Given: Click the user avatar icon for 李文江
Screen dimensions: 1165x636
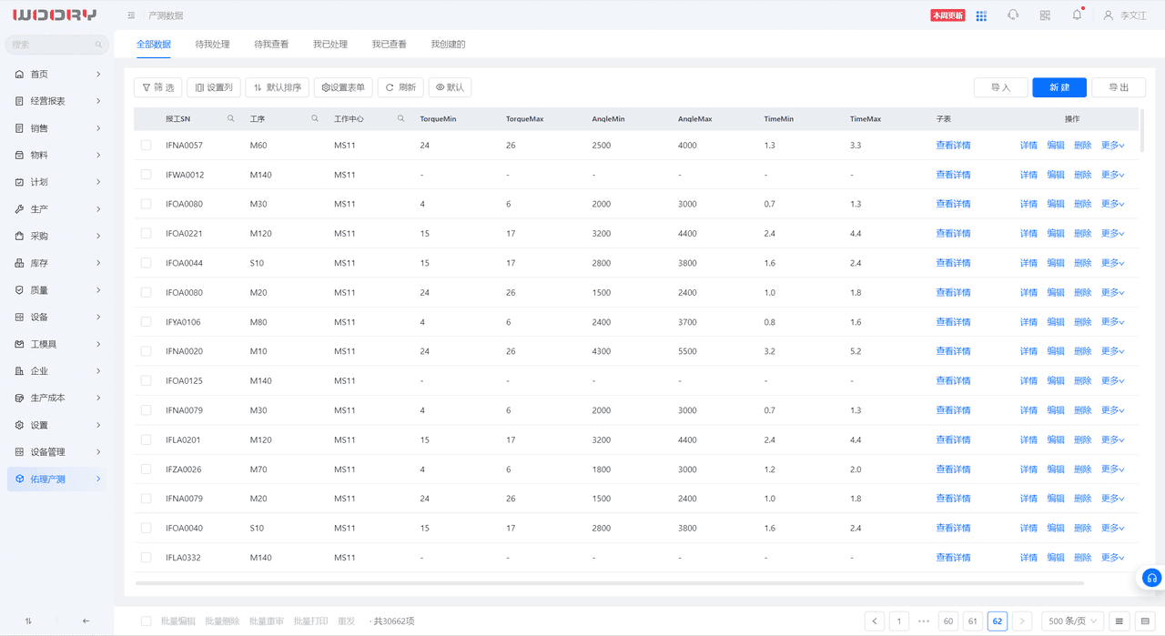Looking at the screenshot, I should click(x=1108, y=15).
